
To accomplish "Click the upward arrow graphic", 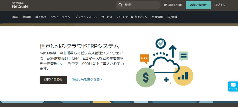I will (x=173, y=51).
